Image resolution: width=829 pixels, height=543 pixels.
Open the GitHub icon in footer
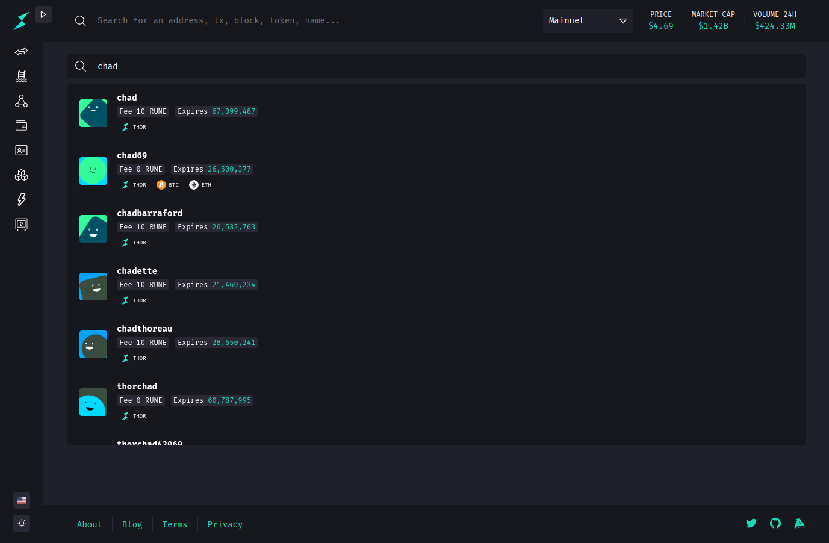point(775,523)
